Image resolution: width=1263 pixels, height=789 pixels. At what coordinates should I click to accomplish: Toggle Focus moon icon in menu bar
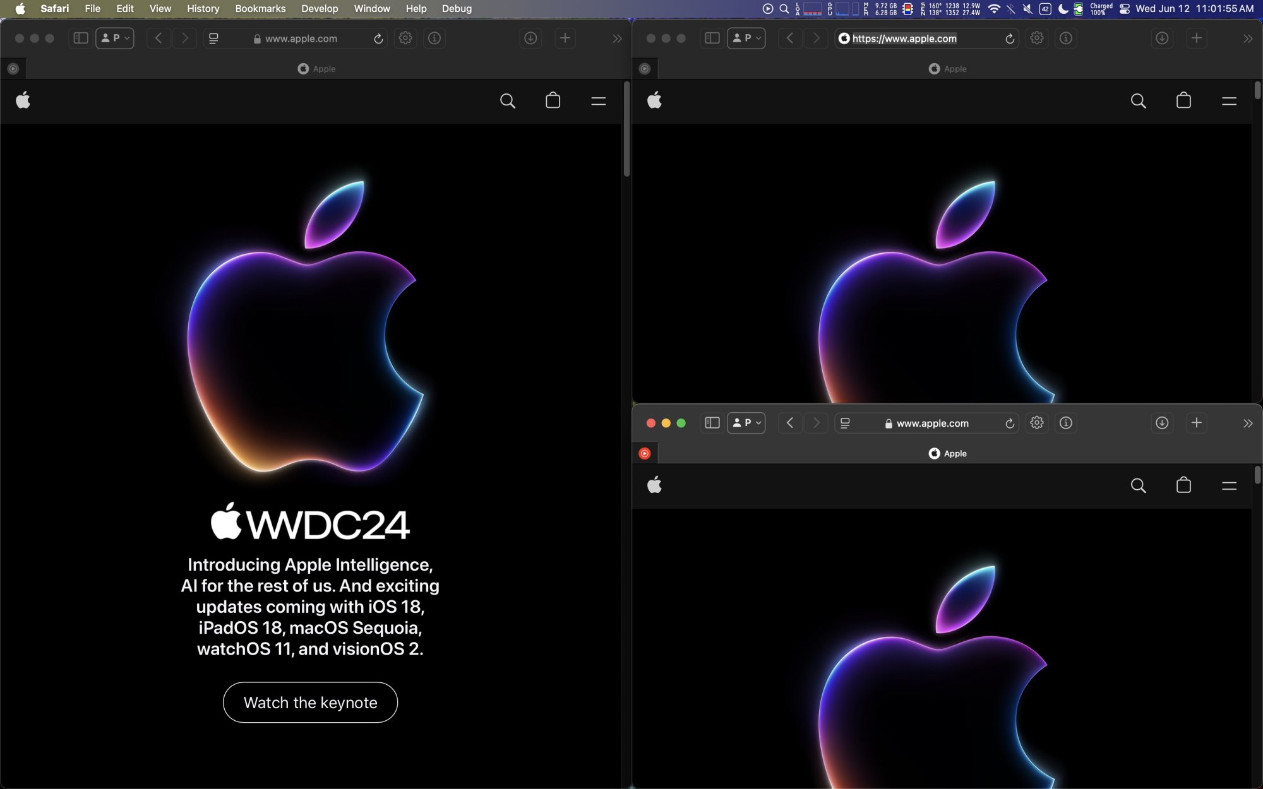[x=1063, y=9]
